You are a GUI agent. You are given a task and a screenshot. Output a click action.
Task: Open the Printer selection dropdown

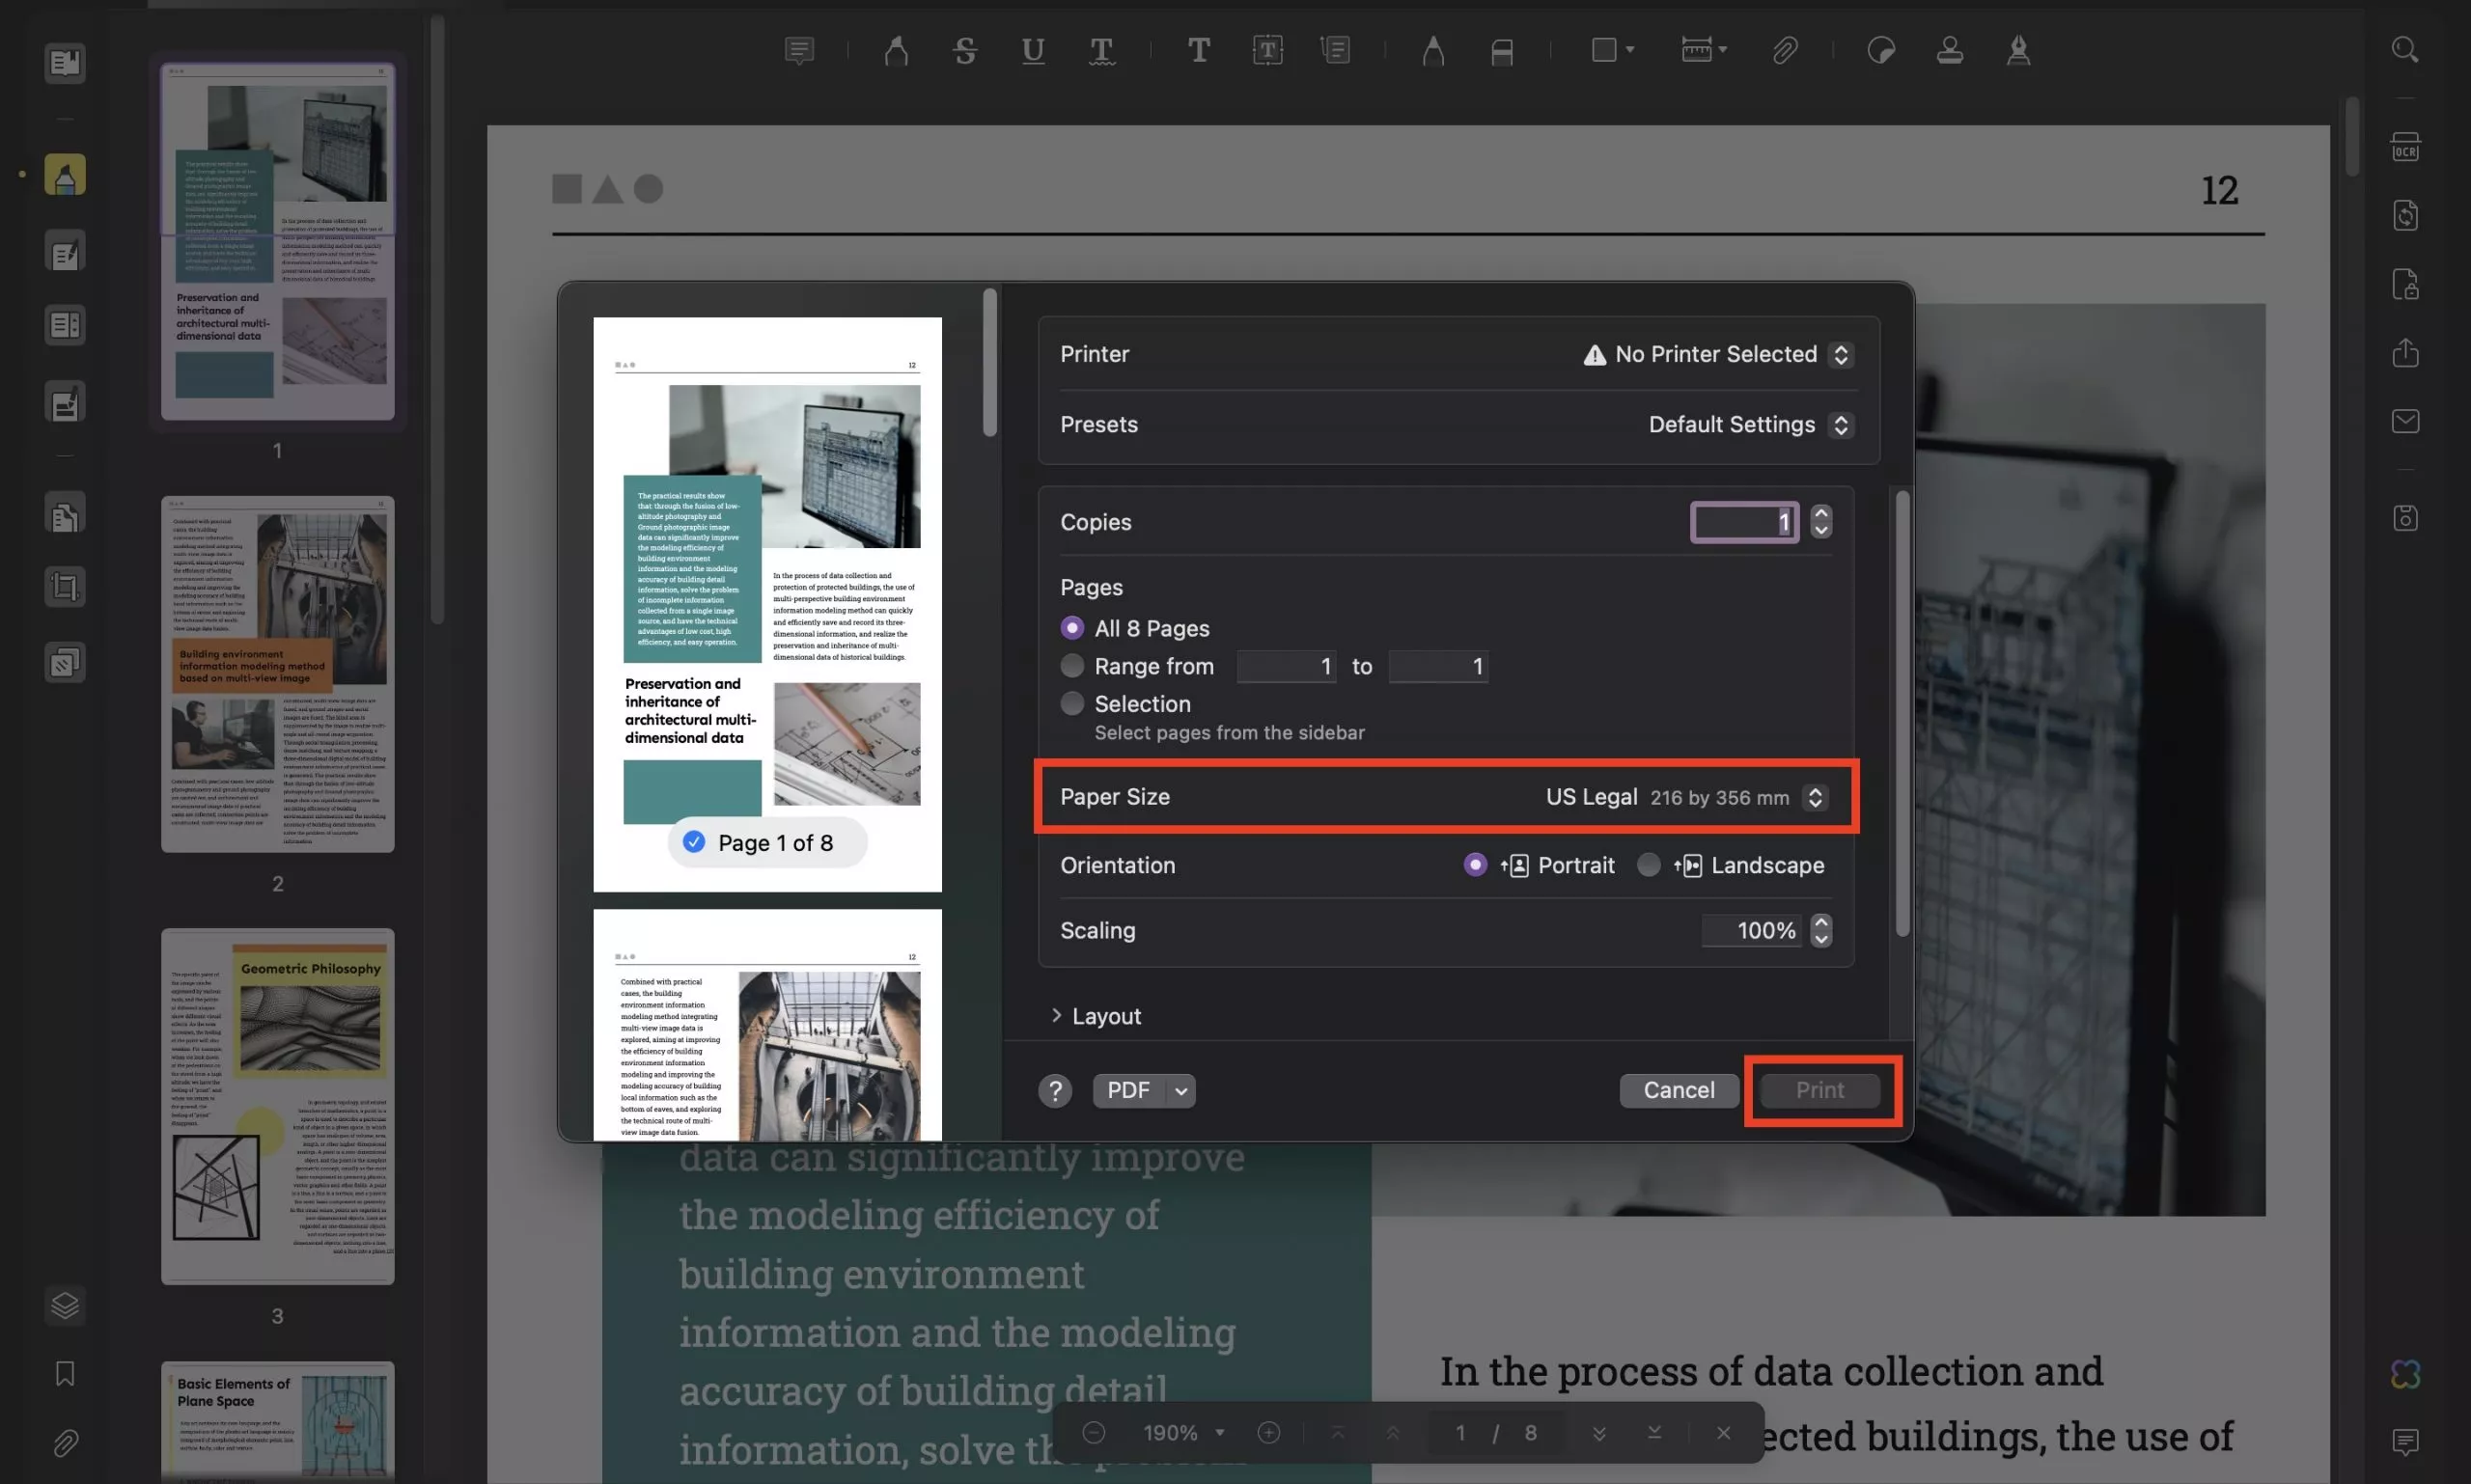(1840, 355)
